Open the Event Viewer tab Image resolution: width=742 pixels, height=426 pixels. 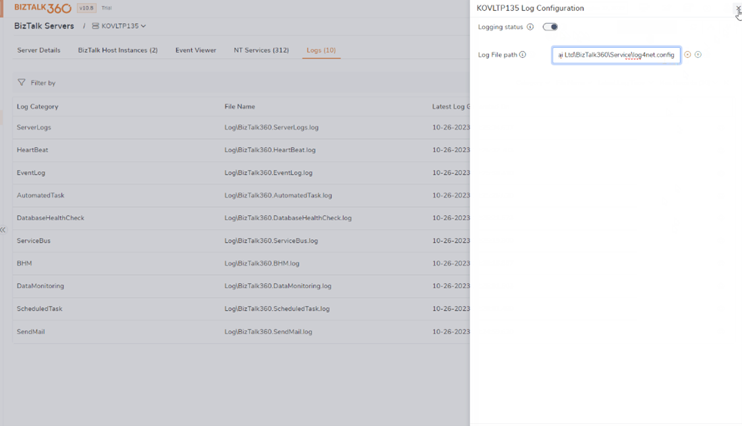[196, 50]
